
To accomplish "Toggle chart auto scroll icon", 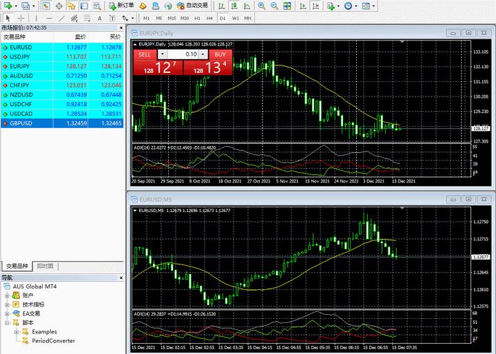I will coord(303,6).
